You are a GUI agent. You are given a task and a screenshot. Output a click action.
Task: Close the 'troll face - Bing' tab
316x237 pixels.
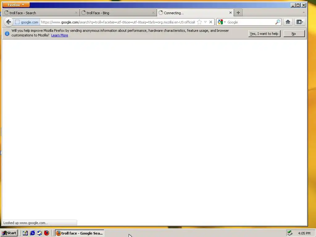(153, 13)
